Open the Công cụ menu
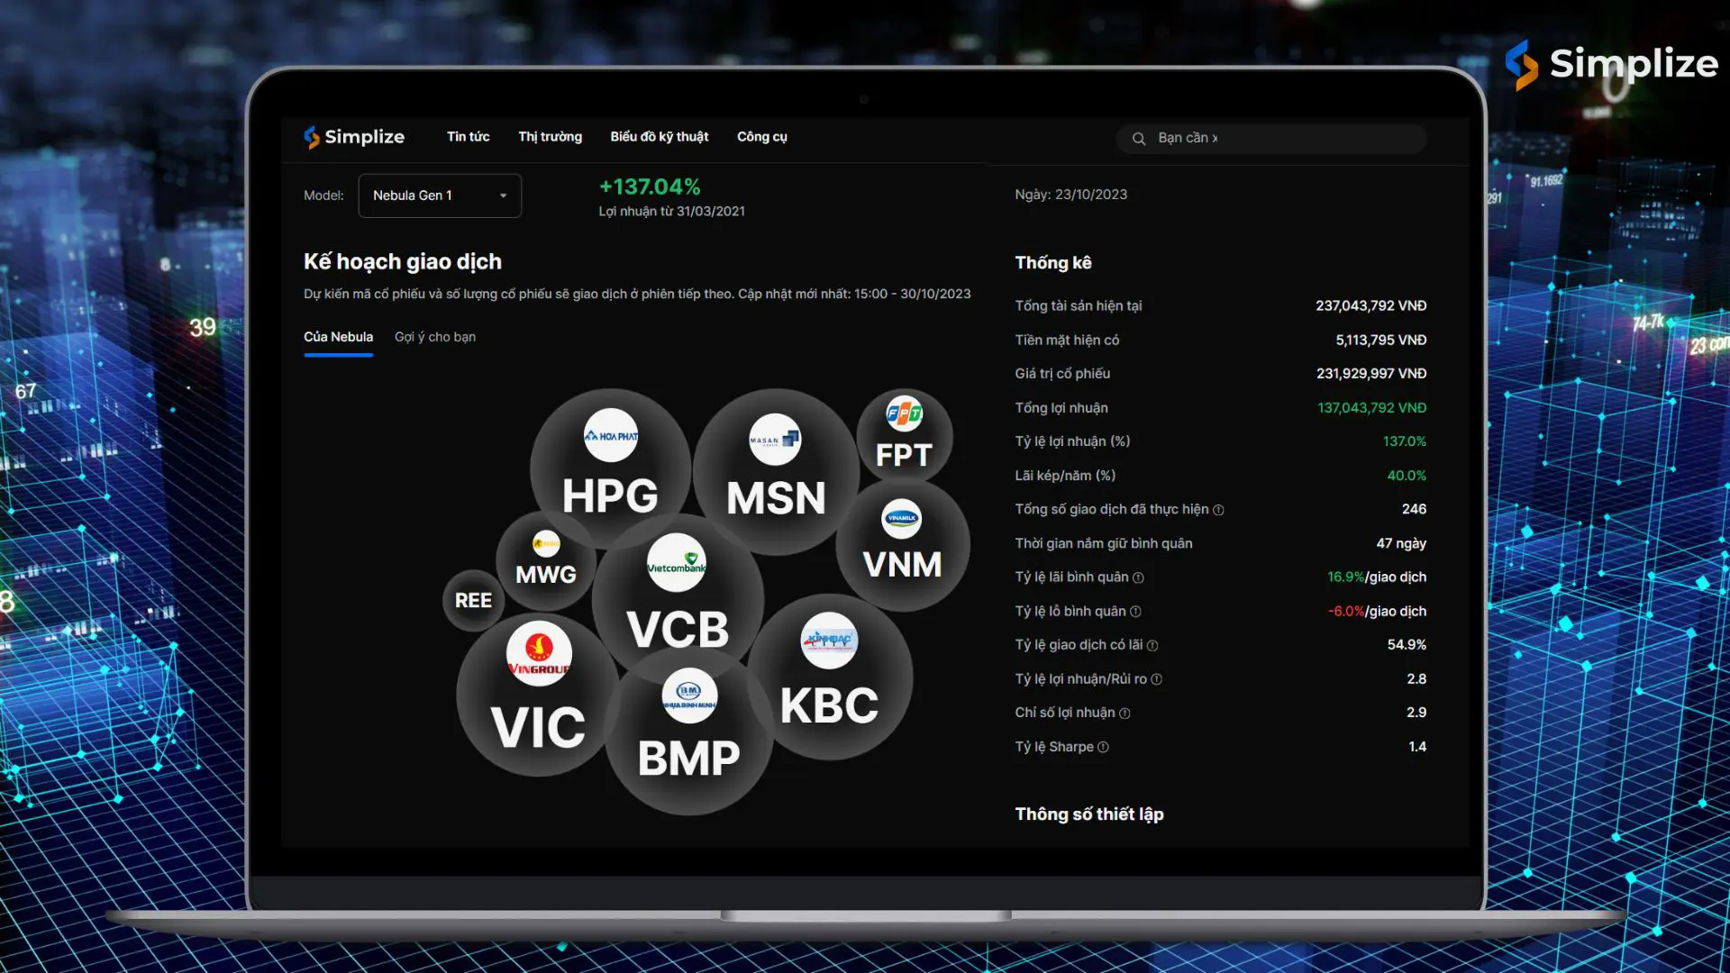Screen dimensions: 1730x973 762,137
